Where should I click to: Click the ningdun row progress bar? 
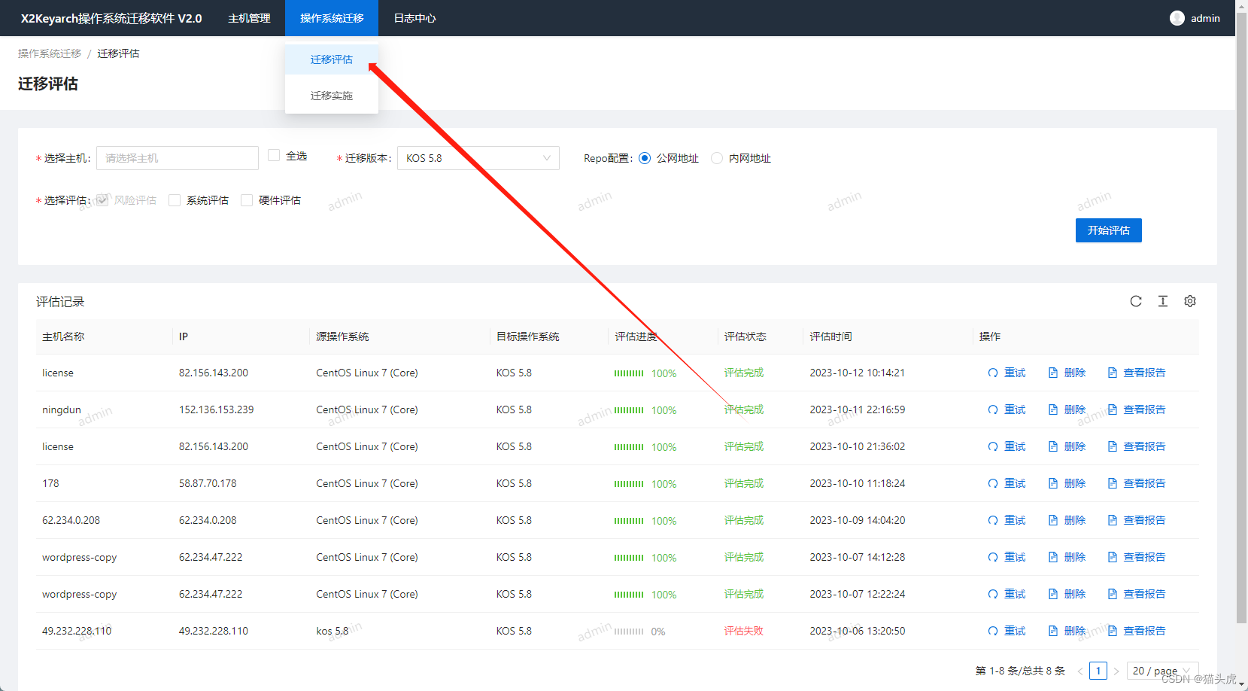tap(629, 410)
